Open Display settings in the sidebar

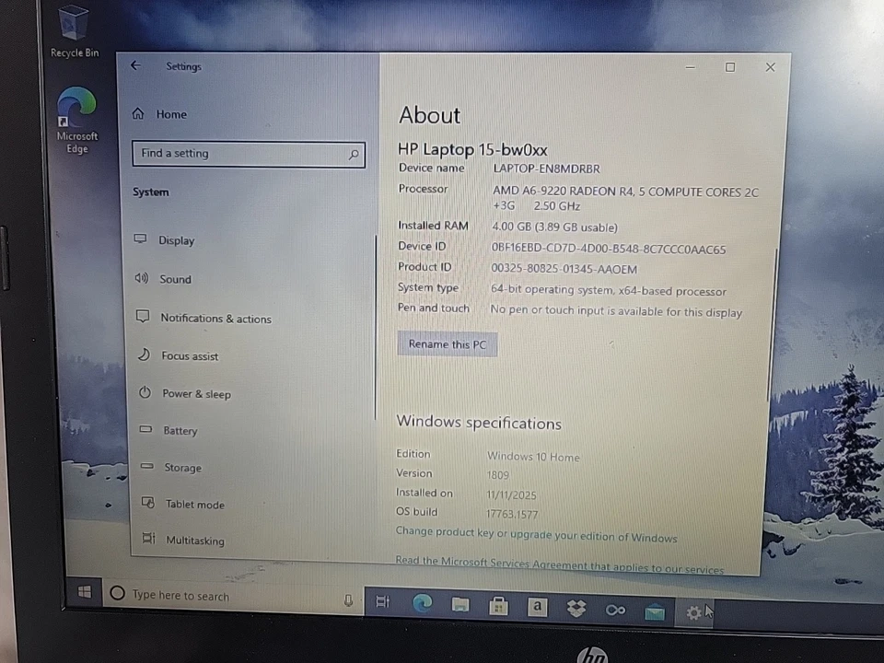[176, 240]
